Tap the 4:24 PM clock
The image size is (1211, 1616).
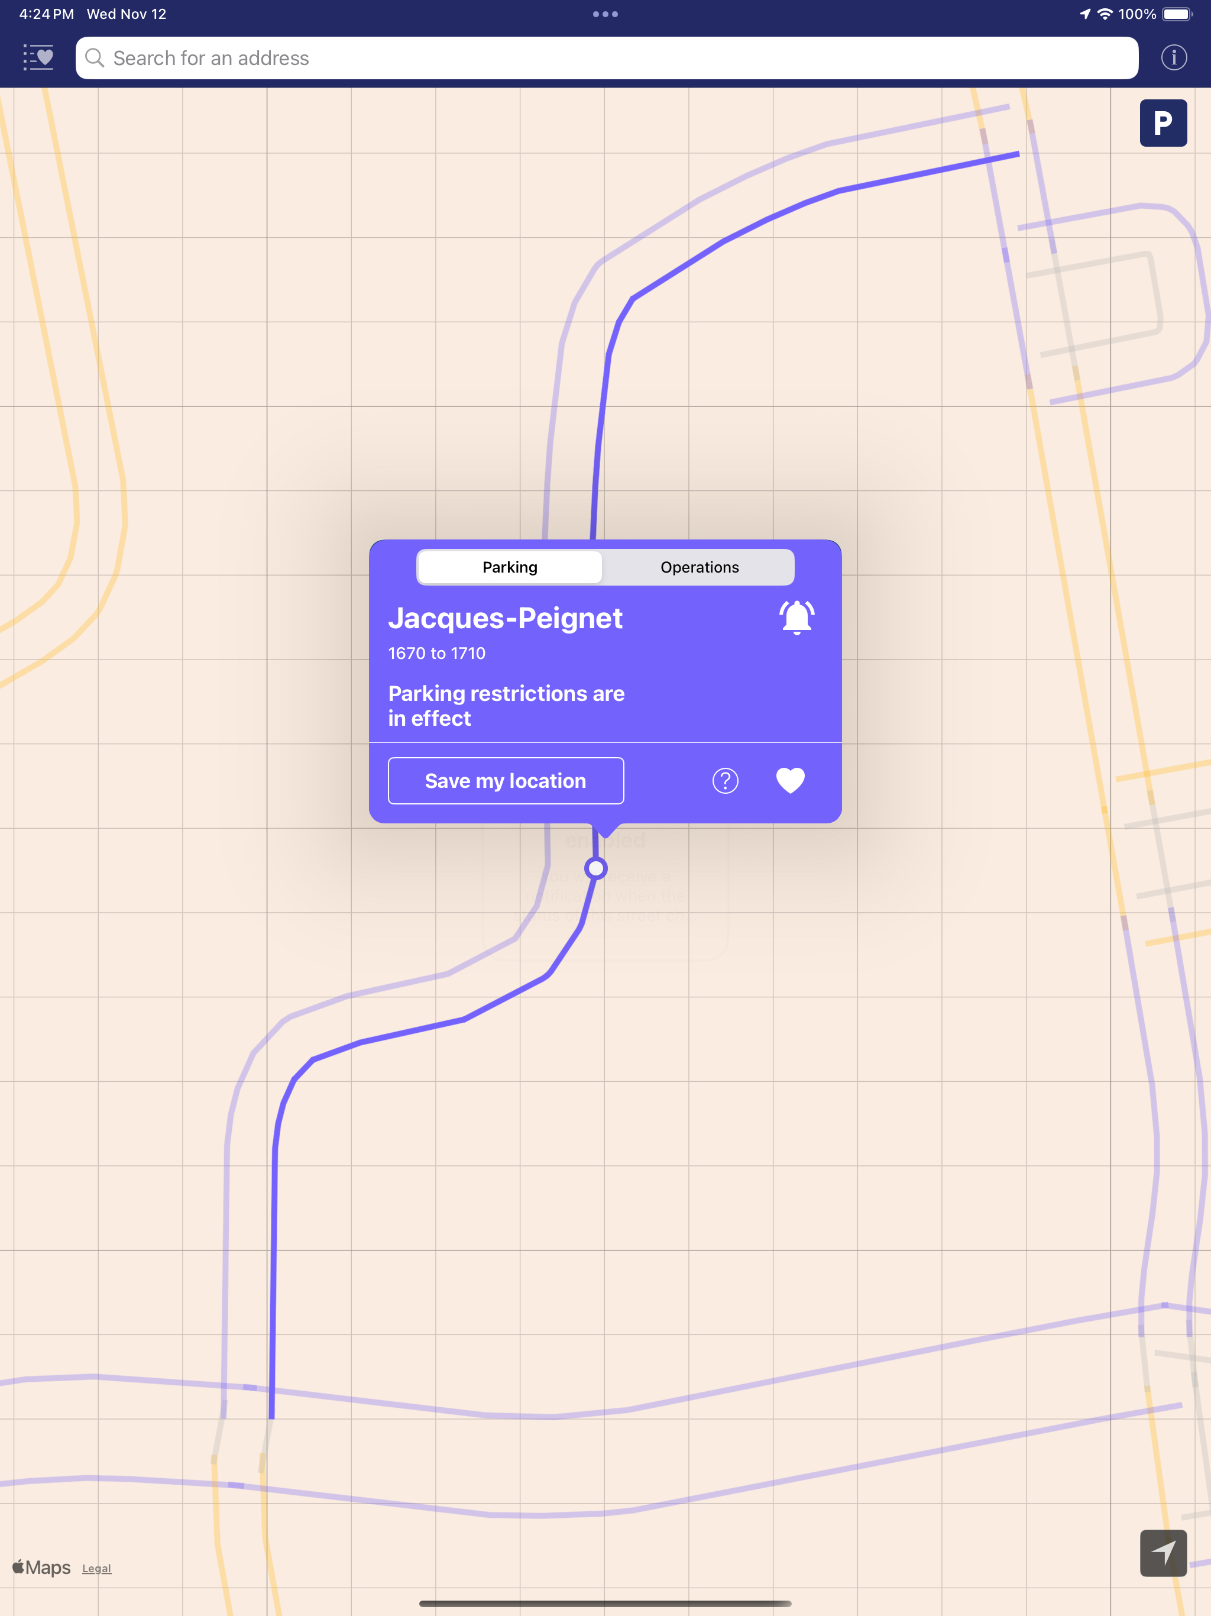[x=46, y=14]
